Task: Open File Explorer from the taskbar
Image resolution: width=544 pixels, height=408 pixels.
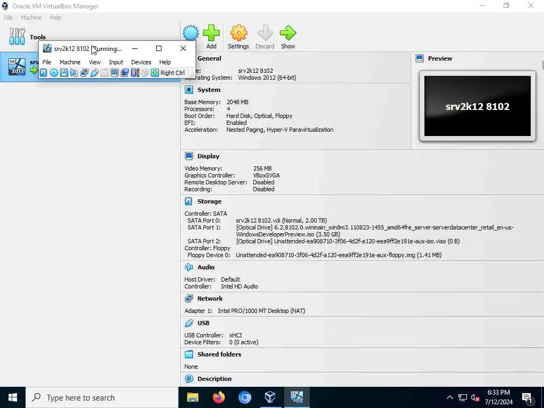Action: (192, 397)
